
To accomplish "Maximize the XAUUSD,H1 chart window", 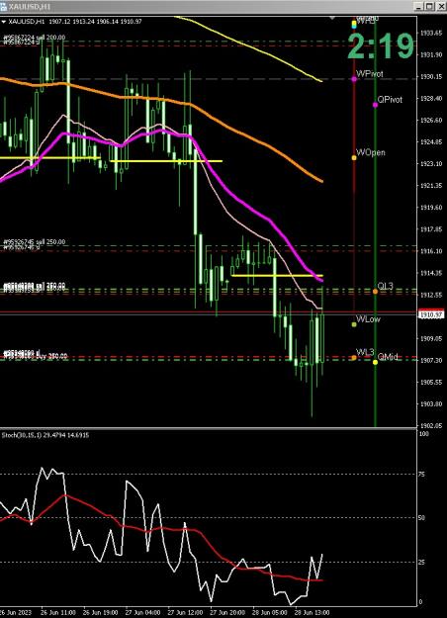I will tap(429, 6).
